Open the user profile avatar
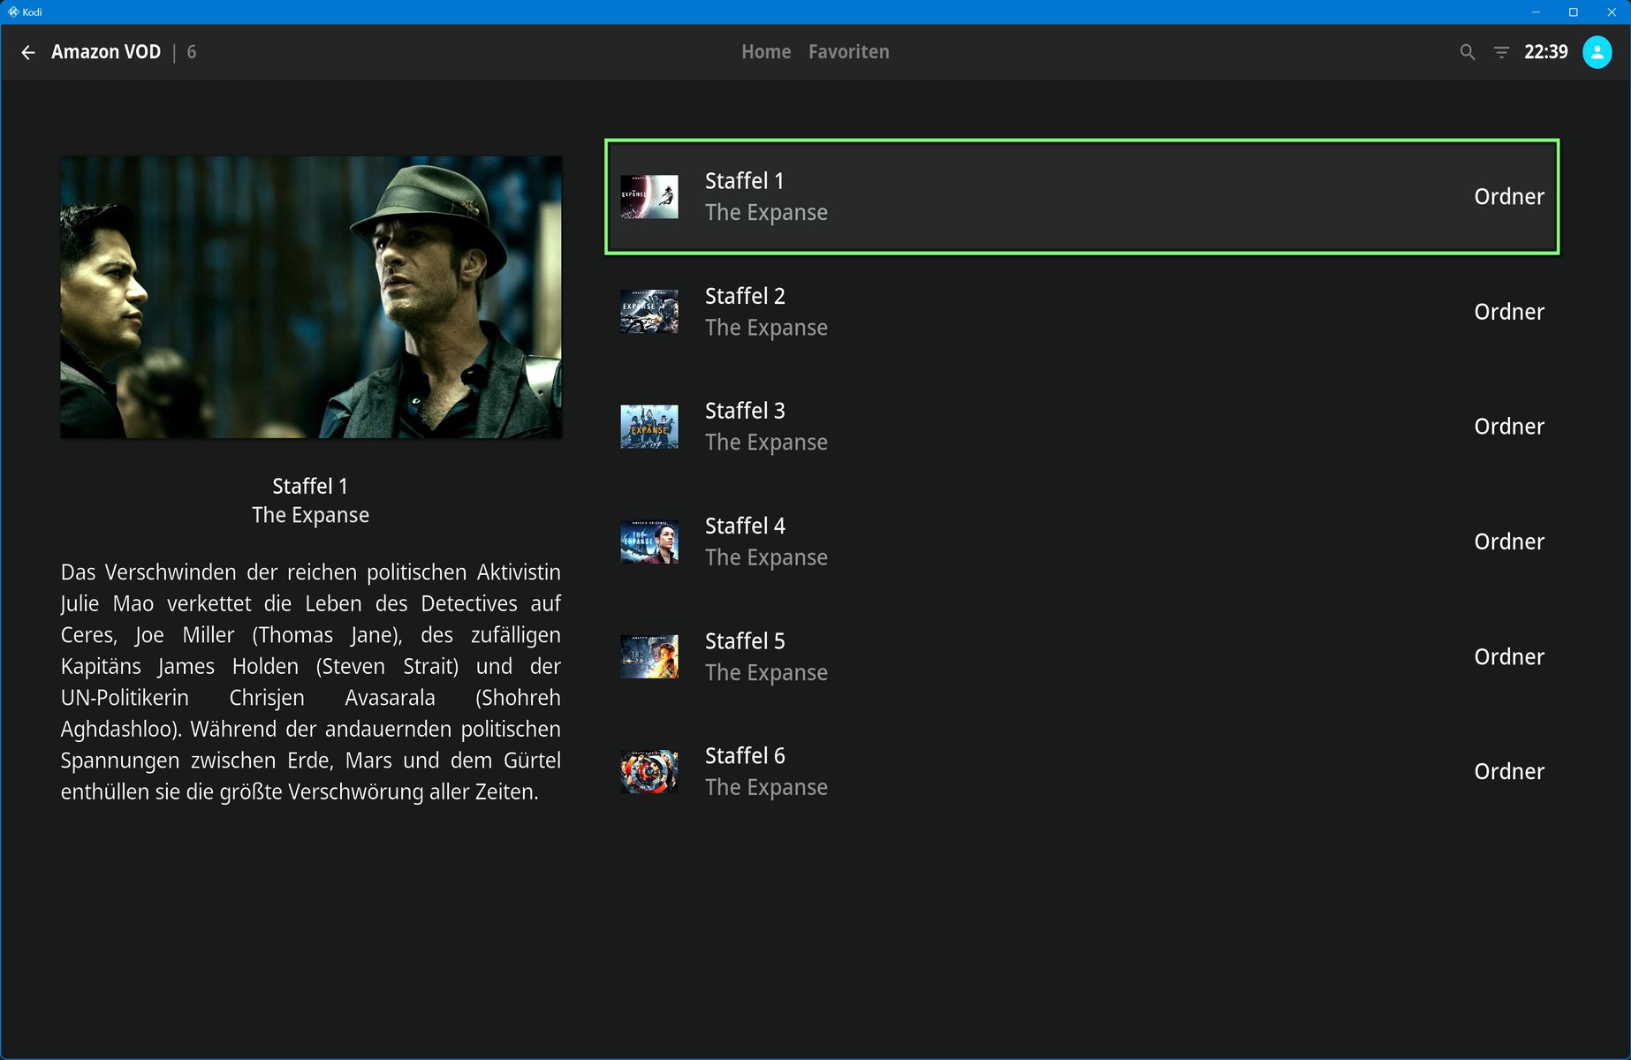Screen dimensions: 1631x1060 tap(1597, 52)
